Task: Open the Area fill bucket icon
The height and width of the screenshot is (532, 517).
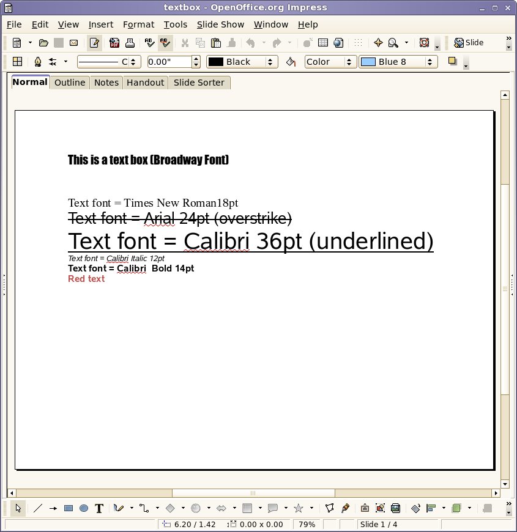Action: [291, 62]
